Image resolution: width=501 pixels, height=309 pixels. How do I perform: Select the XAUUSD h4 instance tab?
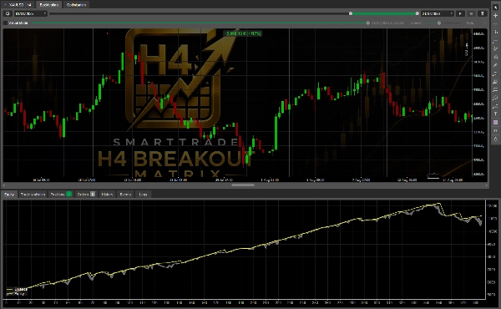(x=18, y=5)
